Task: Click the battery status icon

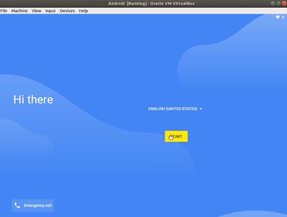Action: tap(283, 17)
